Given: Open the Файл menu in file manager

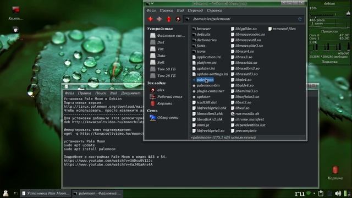Looking at the screenshot, I should click(x=151, y=10).
